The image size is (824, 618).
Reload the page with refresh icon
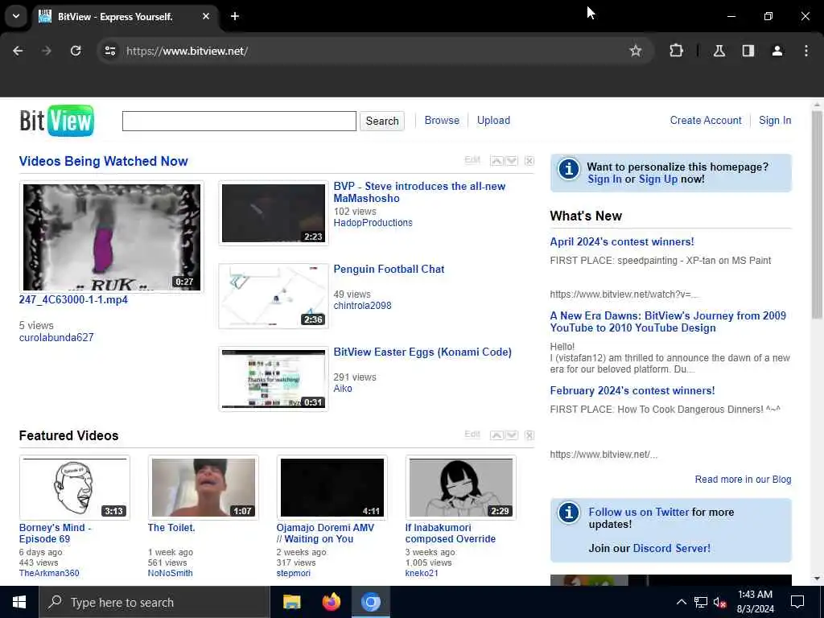tap(76, 51)
